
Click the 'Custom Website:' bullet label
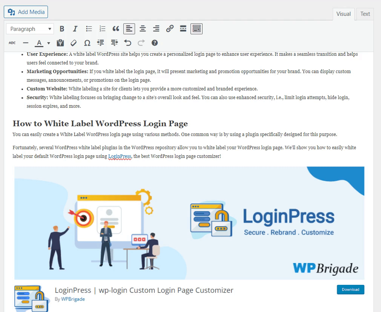coord(47,89)
